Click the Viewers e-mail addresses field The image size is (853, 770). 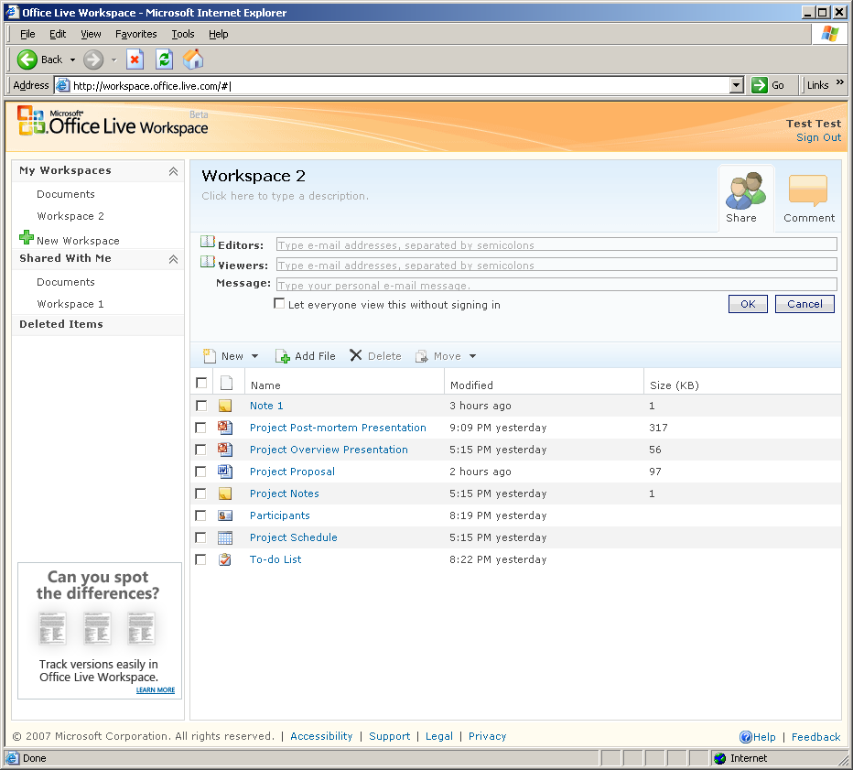(x=556, y=265)
